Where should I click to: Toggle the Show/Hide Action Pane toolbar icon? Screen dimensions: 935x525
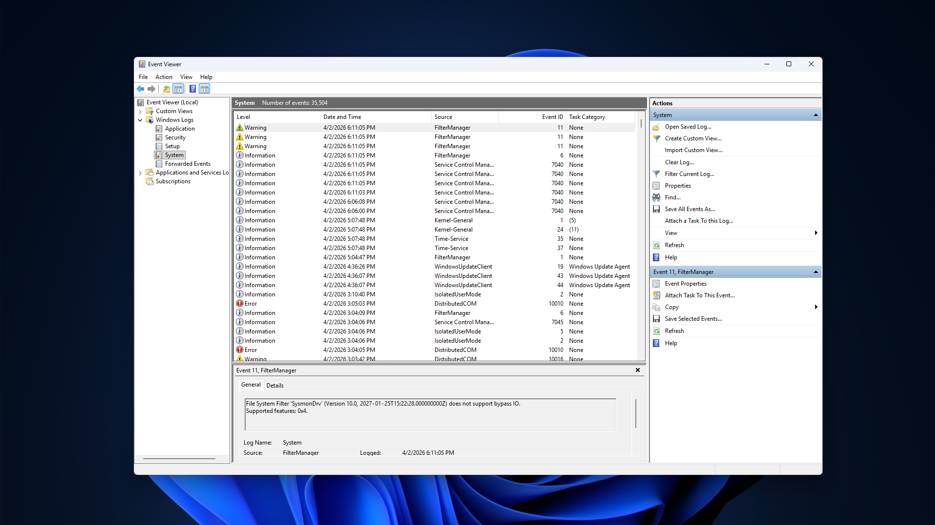pos(205,89)
